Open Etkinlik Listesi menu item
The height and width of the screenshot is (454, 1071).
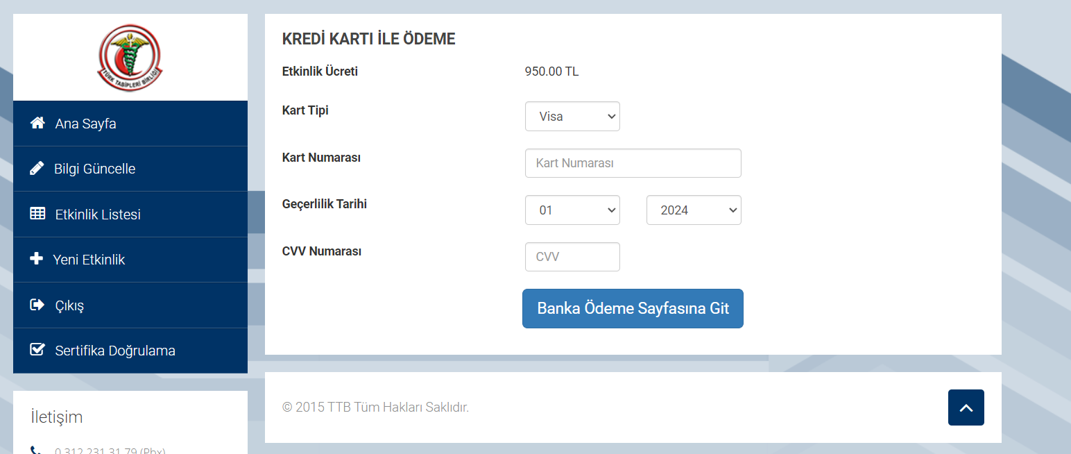[x=98, y=215]
